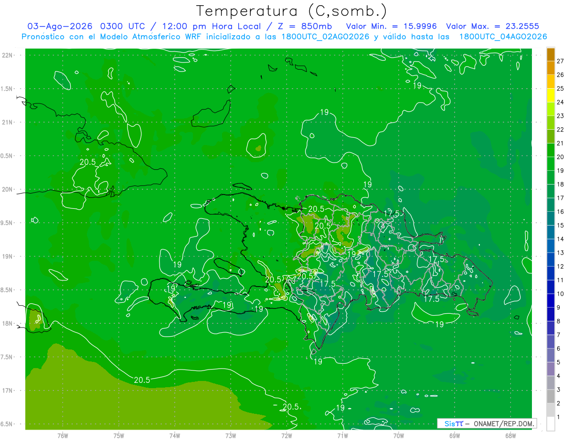Click the "76W" longitude axis label

(63, 436)
